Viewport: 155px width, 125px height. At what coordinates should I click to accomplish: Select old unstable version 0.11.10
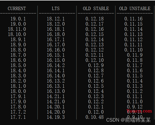point(133,50)
